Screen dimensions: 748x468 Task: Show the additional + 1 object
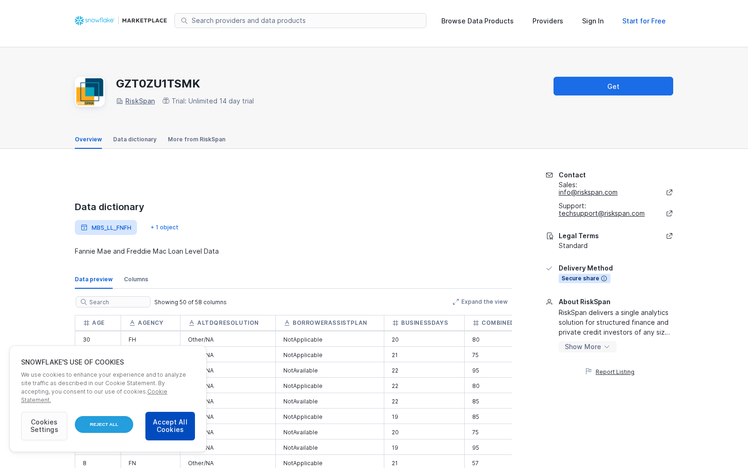164,227
